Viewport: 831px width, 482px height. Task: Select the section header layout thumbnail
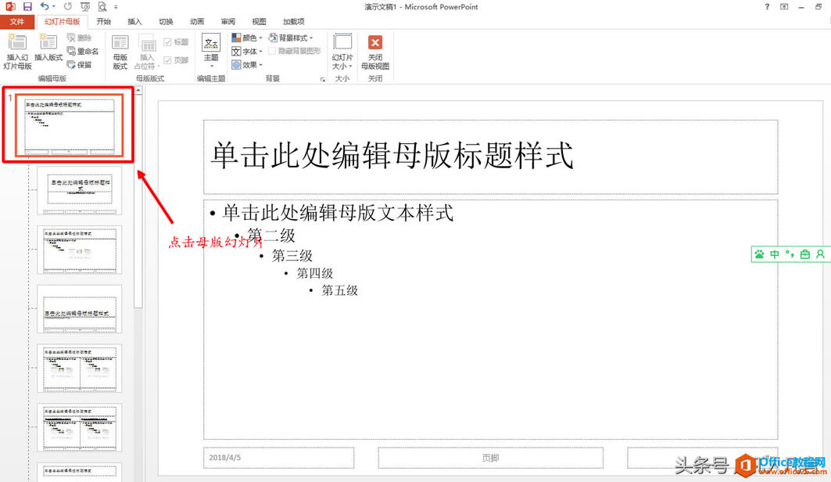point(80,309)
